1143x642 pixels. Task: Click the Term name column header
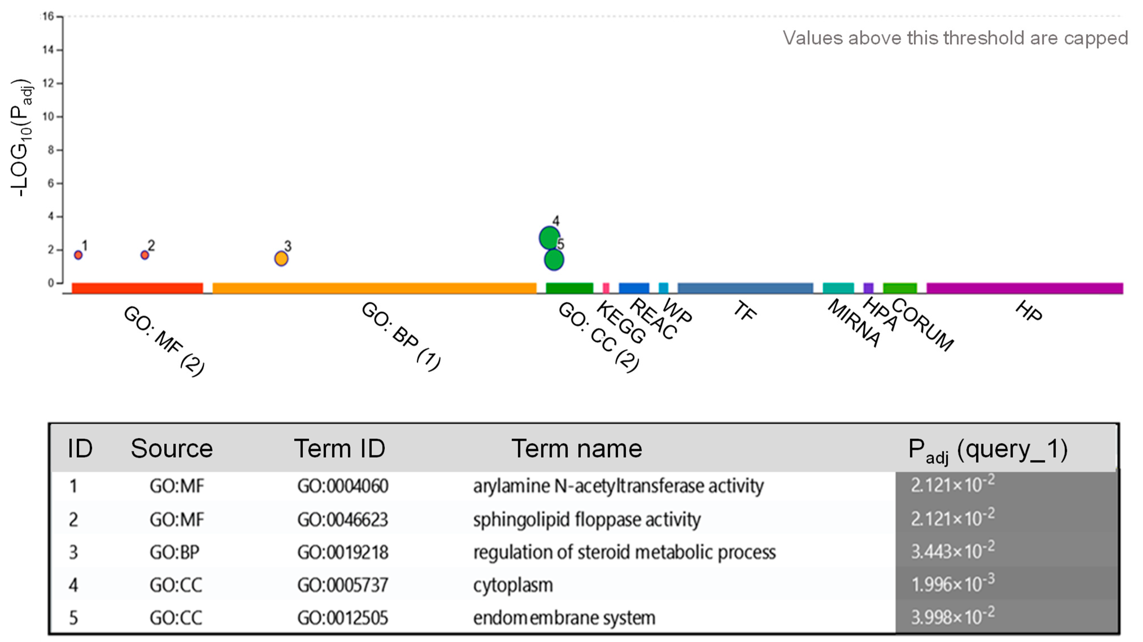[576, 449]
